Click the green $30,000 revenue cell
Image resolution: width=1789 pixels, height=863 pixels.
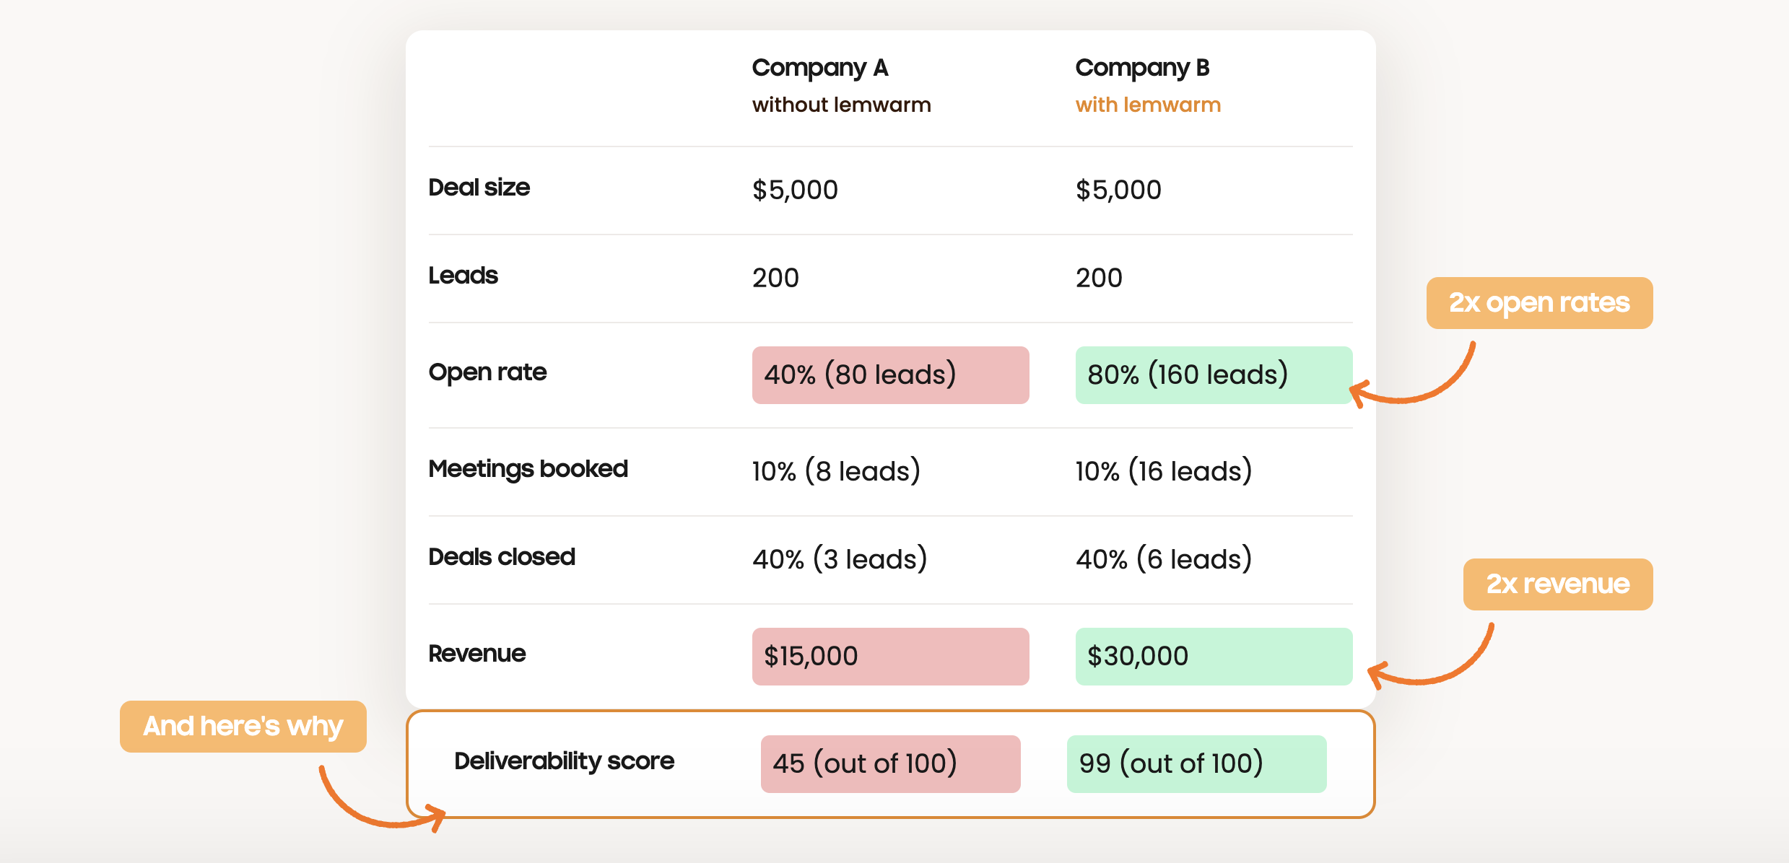pos(1213,657)
